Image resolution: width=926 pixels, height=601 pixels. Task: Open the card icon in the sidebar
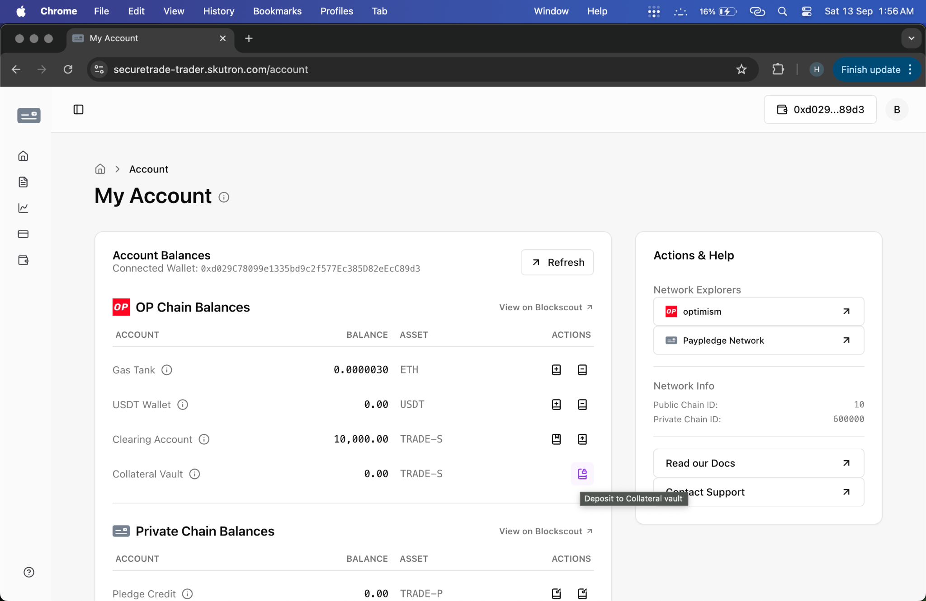pyautogui.click(x=23, y=234)
